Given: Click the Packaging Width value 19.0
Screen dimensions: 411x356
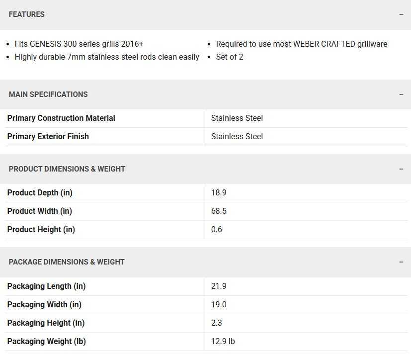Looking at the screenshot, I should pyautogui.click(x=219, y=305).
